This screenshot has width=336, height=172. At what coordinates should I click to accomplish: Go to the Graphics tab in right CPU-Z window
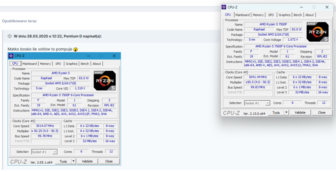284,15
